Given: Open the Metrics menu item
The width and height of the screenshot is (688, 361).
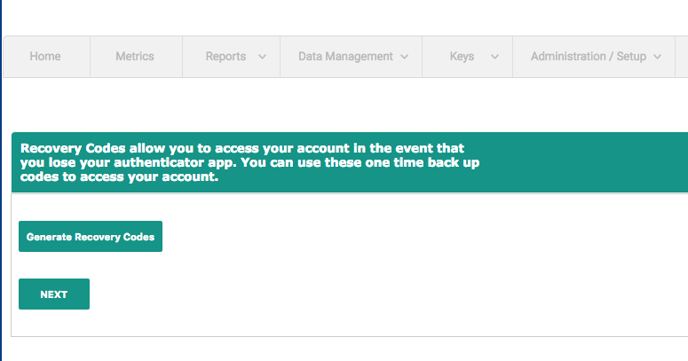Looking at the screenshot, I should click(x=135, y=57).
